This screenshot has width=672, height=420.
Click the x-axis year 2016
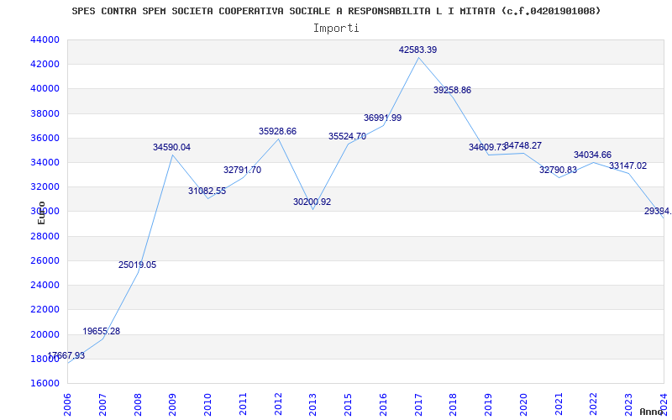384,405
